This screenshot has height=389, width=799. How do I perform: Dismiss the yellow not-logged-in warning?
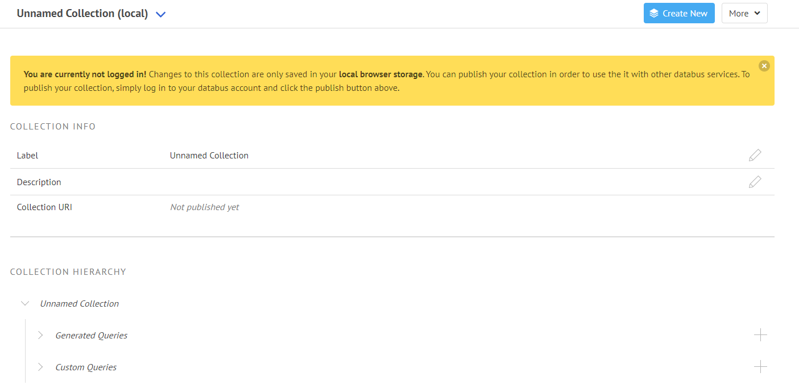pyautogui.click(x=764, y=66)
